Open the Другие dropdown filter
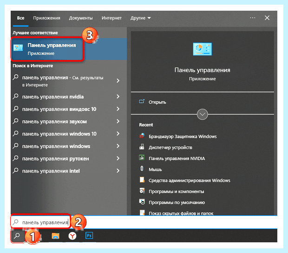 click(x=140, y=18)
